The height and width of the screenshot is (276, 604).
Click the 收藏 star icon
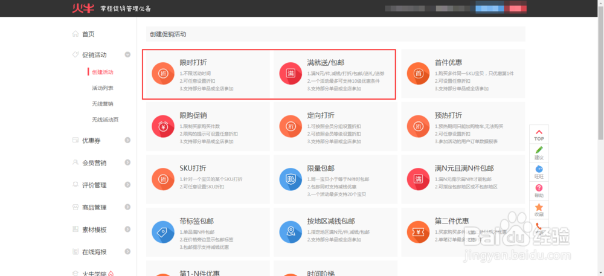pos(539,207)
